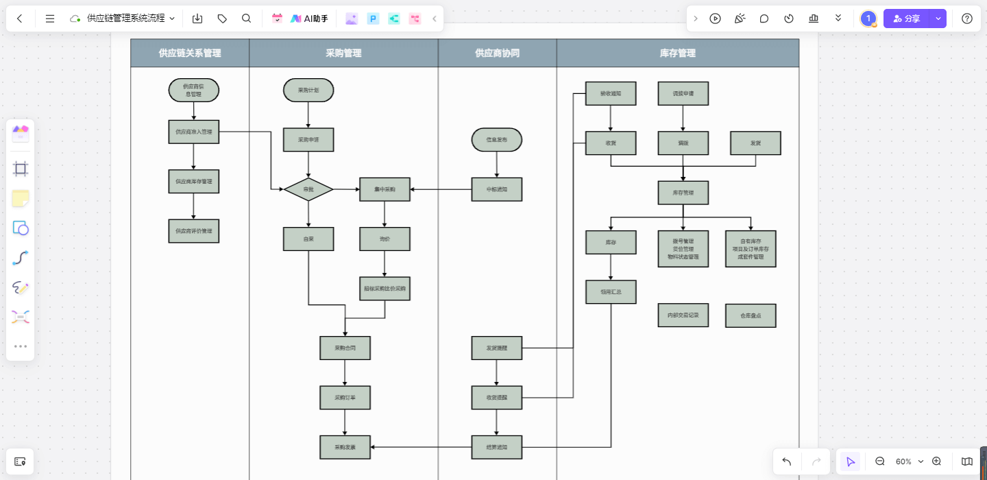Select the sticky note tool

tap(21, 199)
